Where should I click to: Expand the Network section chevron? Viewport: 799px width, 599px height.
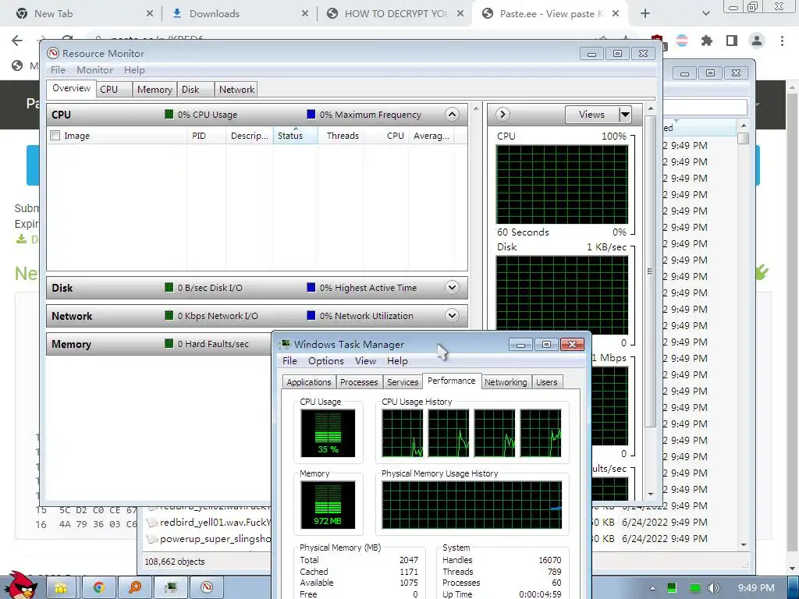click(452, 315)
